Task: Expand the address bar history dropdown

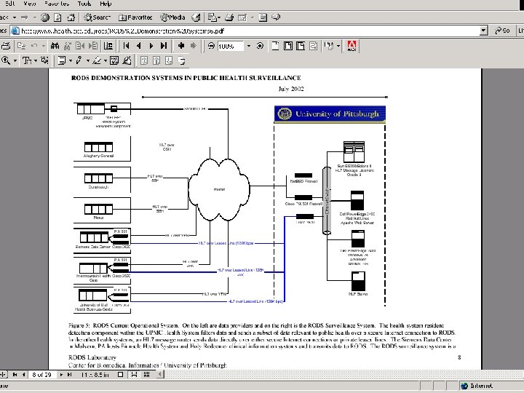Action: 483,31
